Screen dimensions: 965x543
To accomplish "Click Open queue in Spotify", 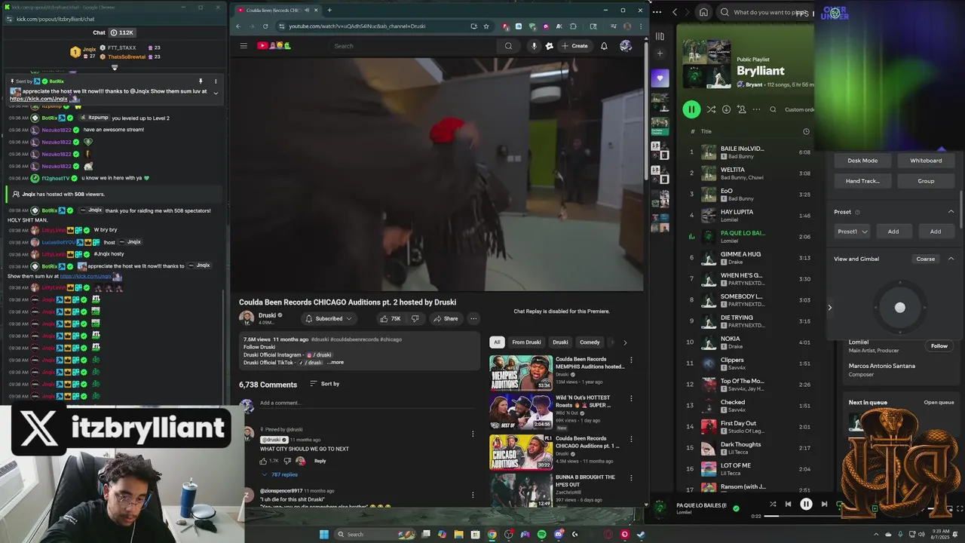I will click(x=939, y=403).
